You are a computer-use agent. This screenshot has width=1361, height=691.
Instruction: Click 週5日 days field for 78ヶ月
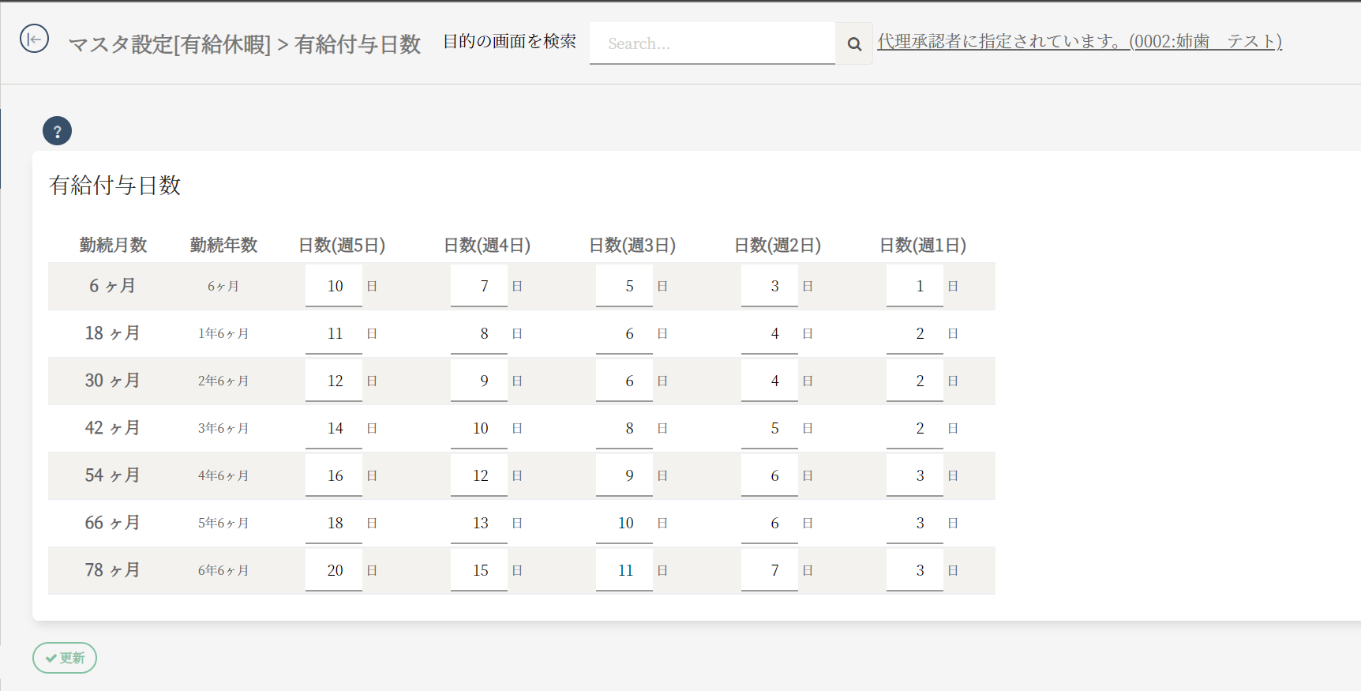[334, 570]
